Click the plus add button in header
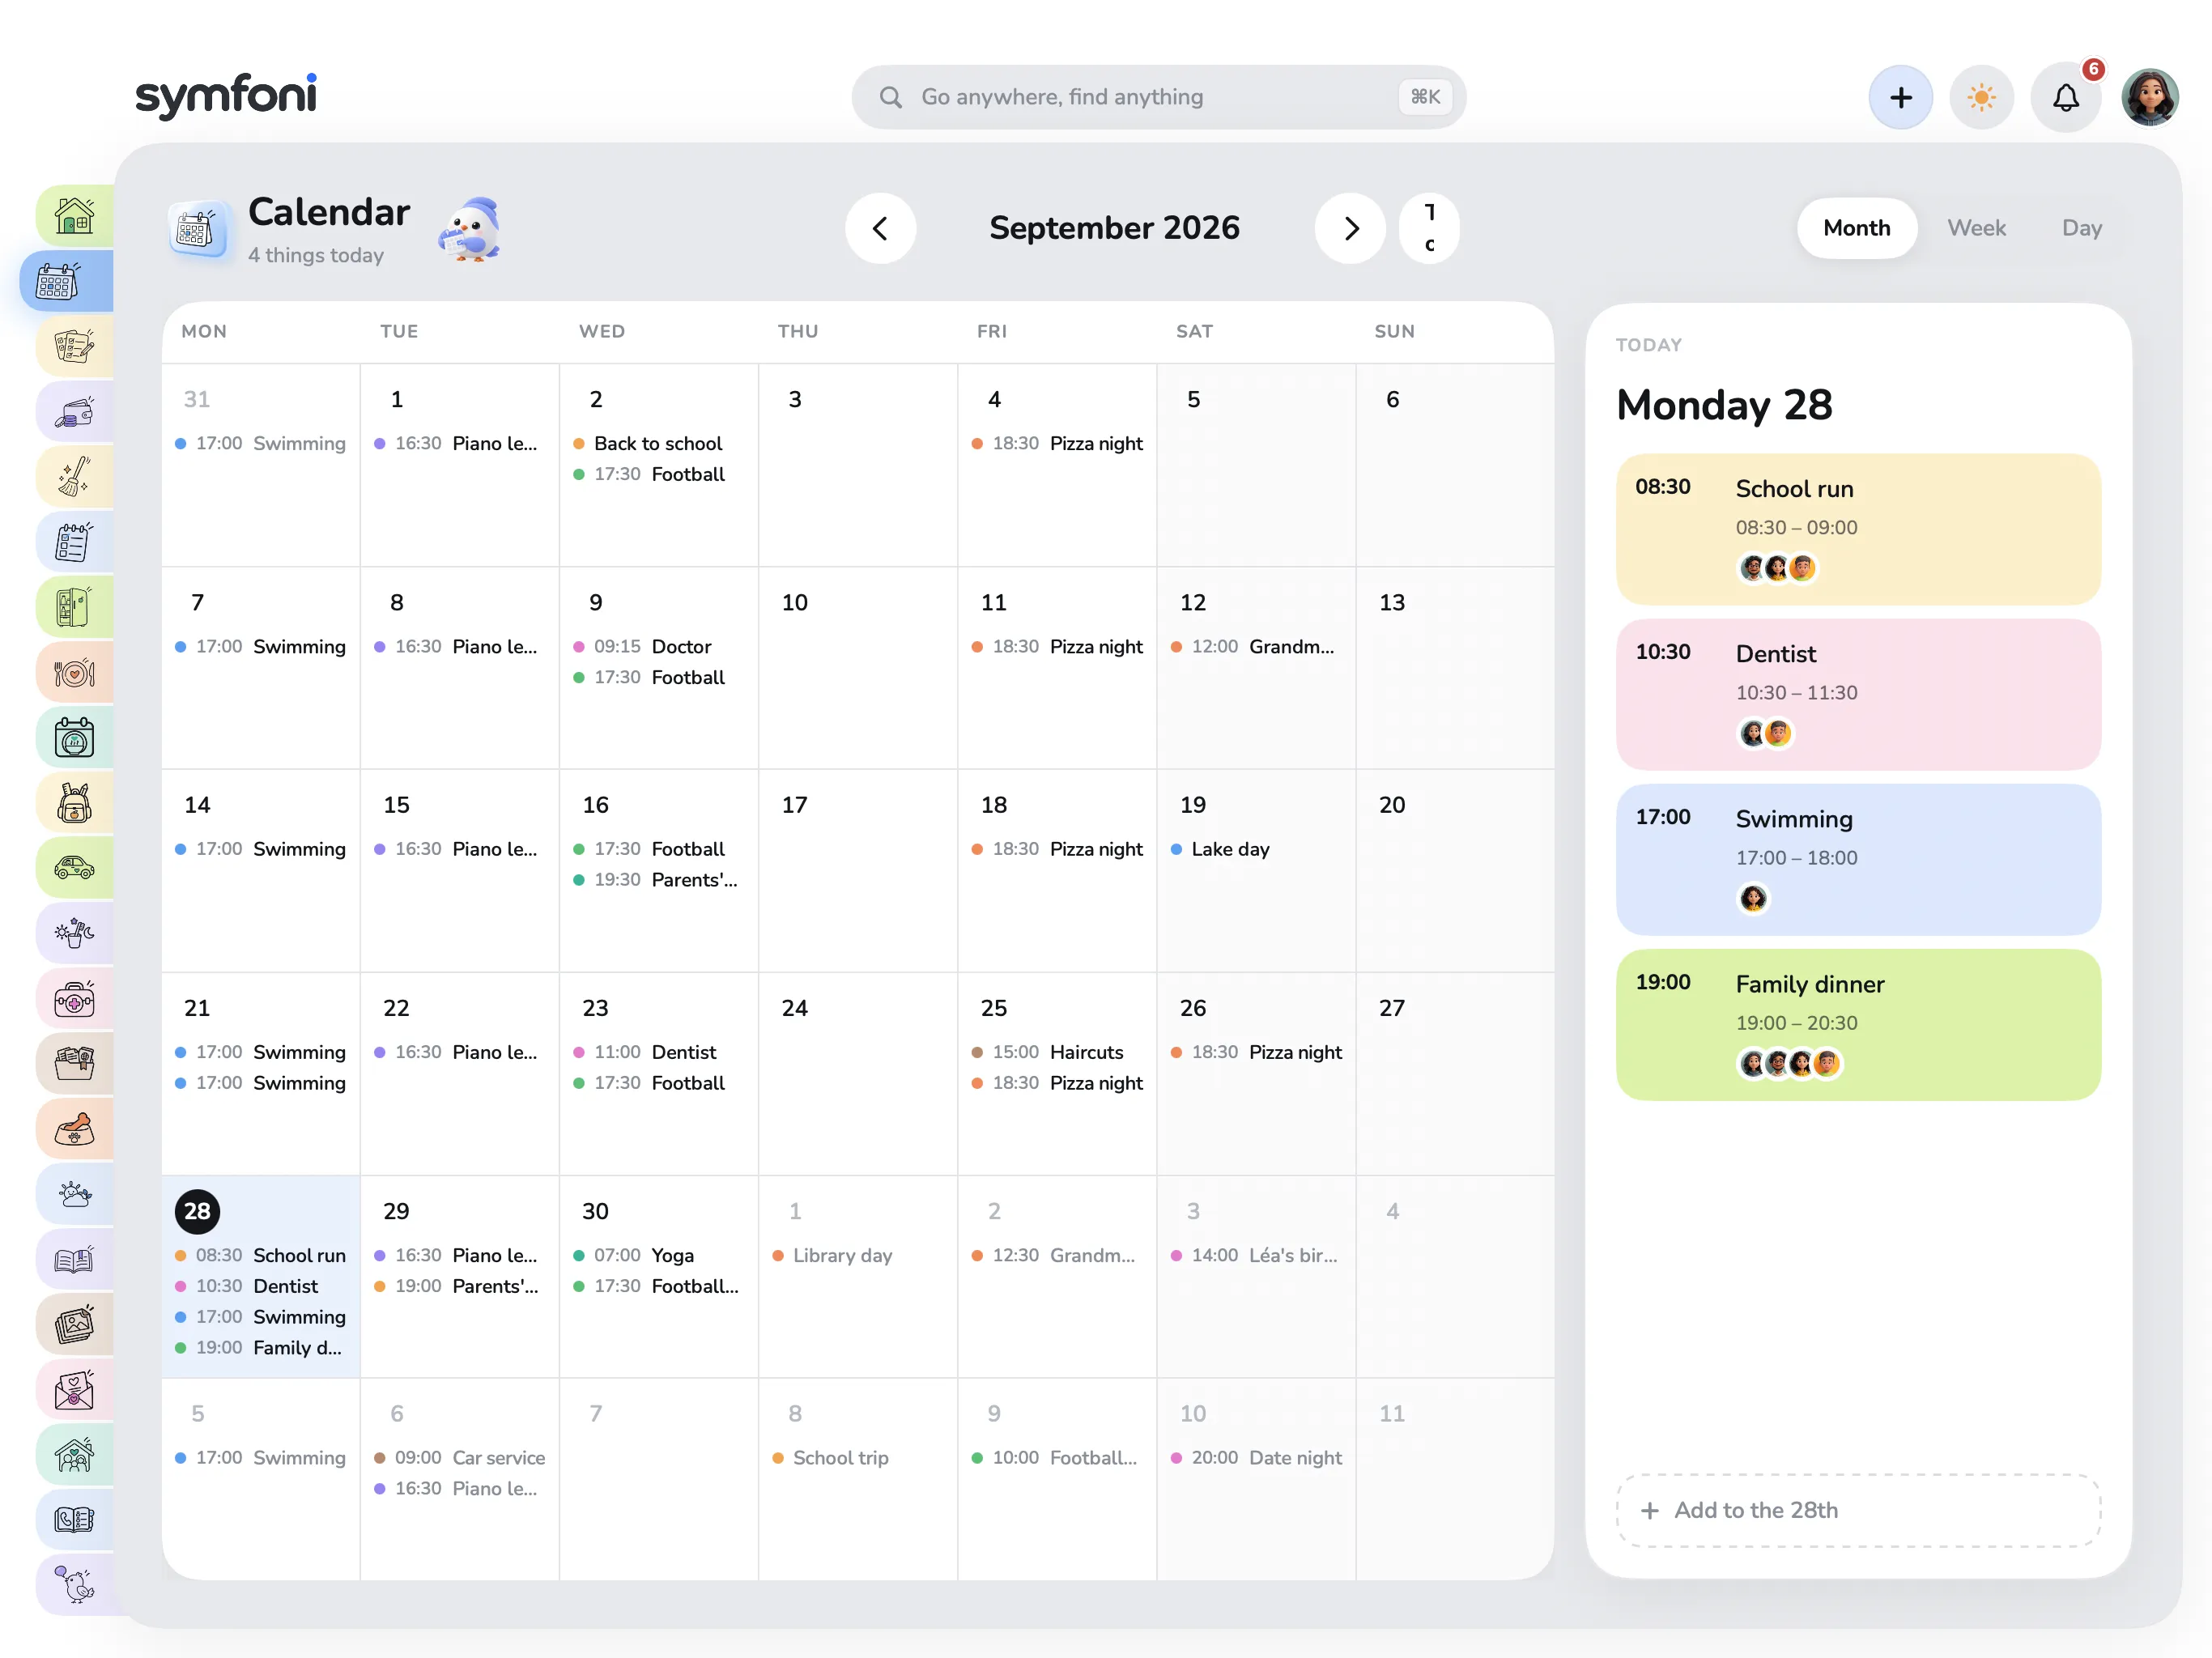The height and width of the screenshot is (1658, 2212). (x=1900, y=97)
